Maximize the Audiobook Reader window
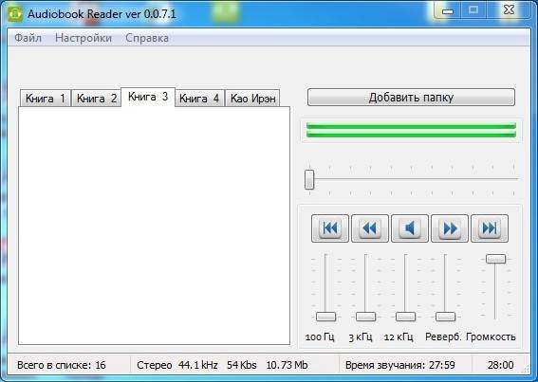Image resolution: width=538 pixels, height=382 pixels. click(473, 10)
